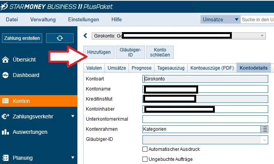The width and height of the screenshot is (274, 164).
Task: Toggle Ungebuchte Aufträge checkbox
Action: (145, 159)
